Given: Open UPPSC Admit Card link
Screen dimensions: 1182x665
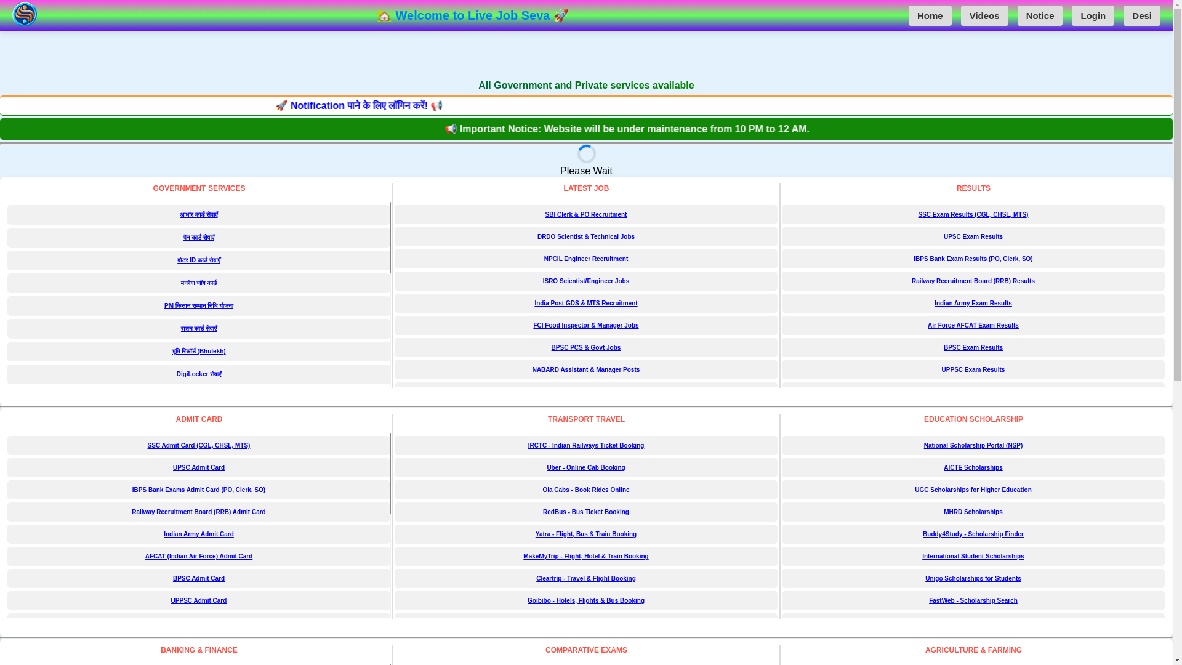Looking at the screenshot, I should (198, 601).
